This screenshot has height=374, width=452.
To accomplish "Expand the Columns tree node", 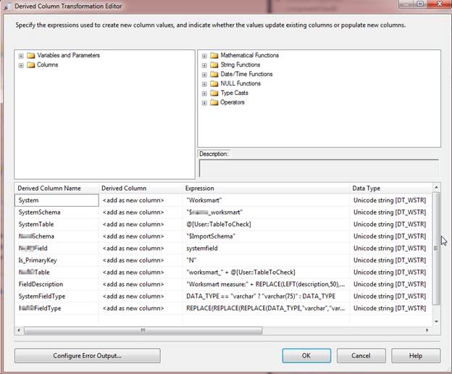I will click(x=21, y=65).
